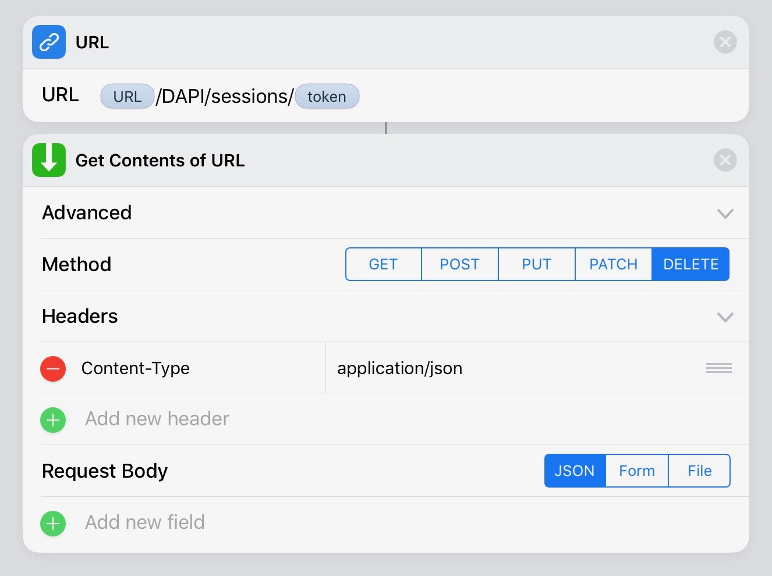Collapse the Advanced section chevron
This screenshot has height=576, width=772.
pyautogui.click(x=725, y=214)
